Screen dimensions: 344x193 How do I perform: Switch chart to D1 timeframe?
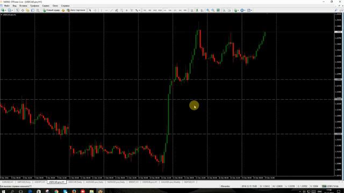coord(175,10)
